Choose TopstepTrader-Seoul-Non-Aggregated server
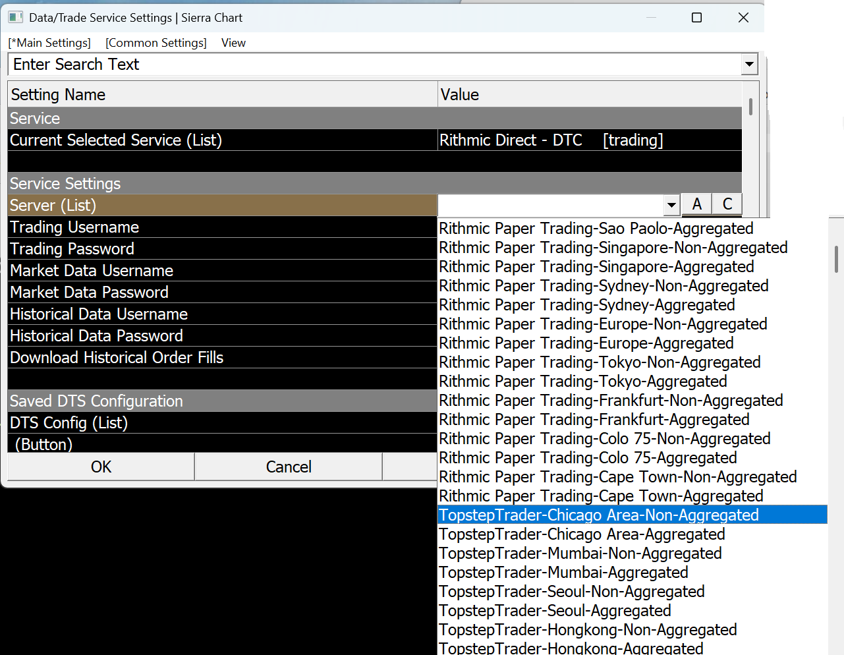Image resolution: width=844 pixels, height=655 pixels. click(x=633, y=591)
